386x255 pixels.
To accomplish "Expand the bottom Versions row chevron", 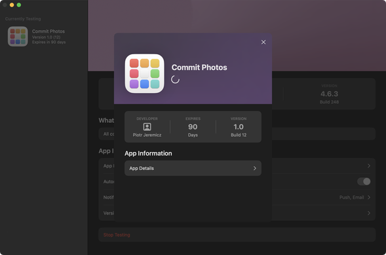I will pyautogui.click(x=369, y=213).
